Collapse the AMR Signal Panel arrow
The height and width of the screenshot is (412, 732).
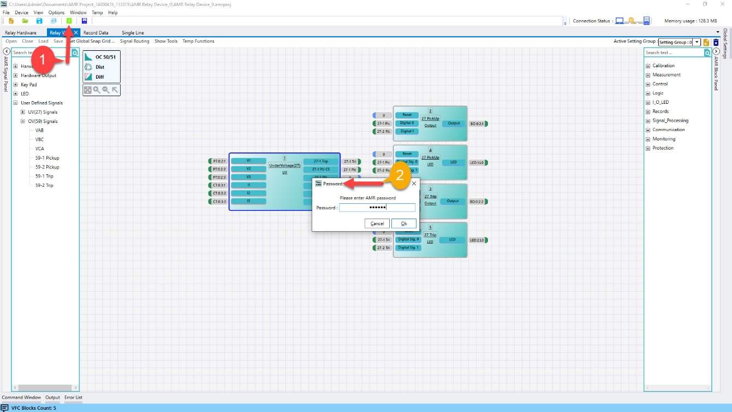pyautogui.click(x=7, y=51)
